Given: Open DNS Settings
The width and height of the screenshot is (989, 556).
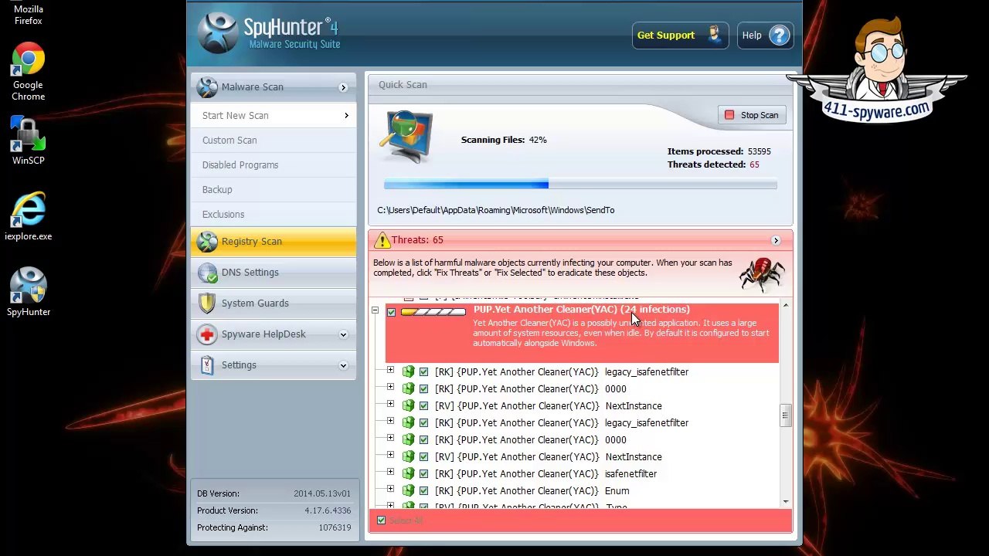Looking at the screenshot, I should click(x=274, y=273).
